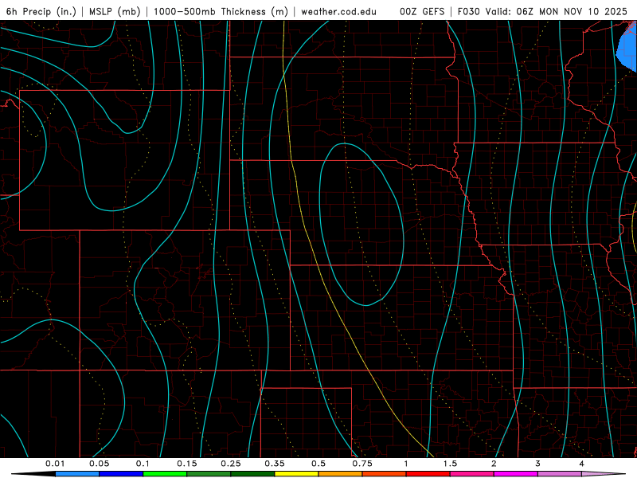Choose the red 1–1.5 legend swatch

pos(428,474)
